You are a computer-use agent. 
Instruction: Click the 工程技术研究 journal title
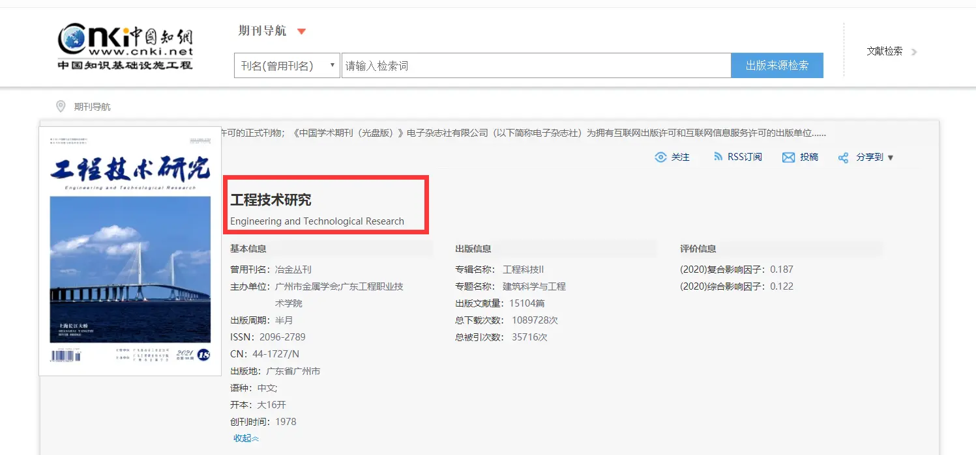coord(271,200)
